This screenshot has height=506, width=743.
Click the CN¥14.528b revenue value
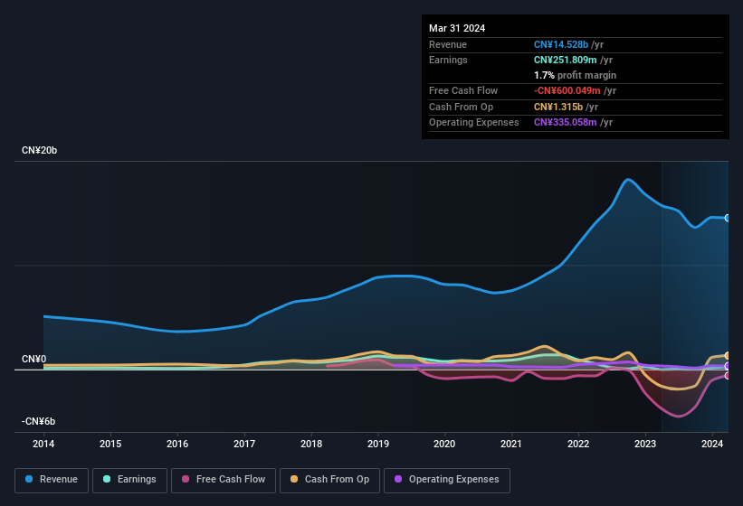(x=561, y=44)
